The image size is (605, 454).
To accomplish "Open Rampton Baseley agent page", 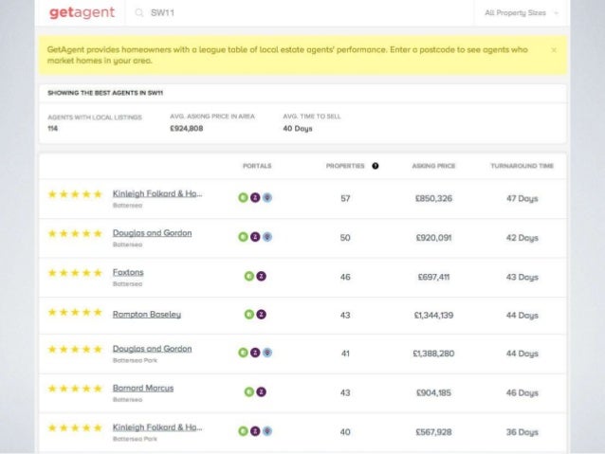I will [146, 314].
